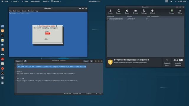Open the Terminal app menu in the top panel
The width and height of the screenshot is (189, 106).
(56, 1)
